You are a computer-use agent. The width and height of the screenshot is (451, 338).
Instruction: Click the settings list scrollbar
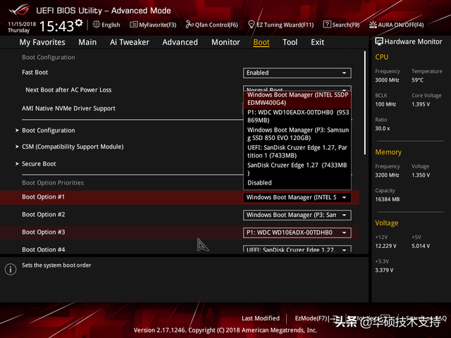(x=365, y=104)
